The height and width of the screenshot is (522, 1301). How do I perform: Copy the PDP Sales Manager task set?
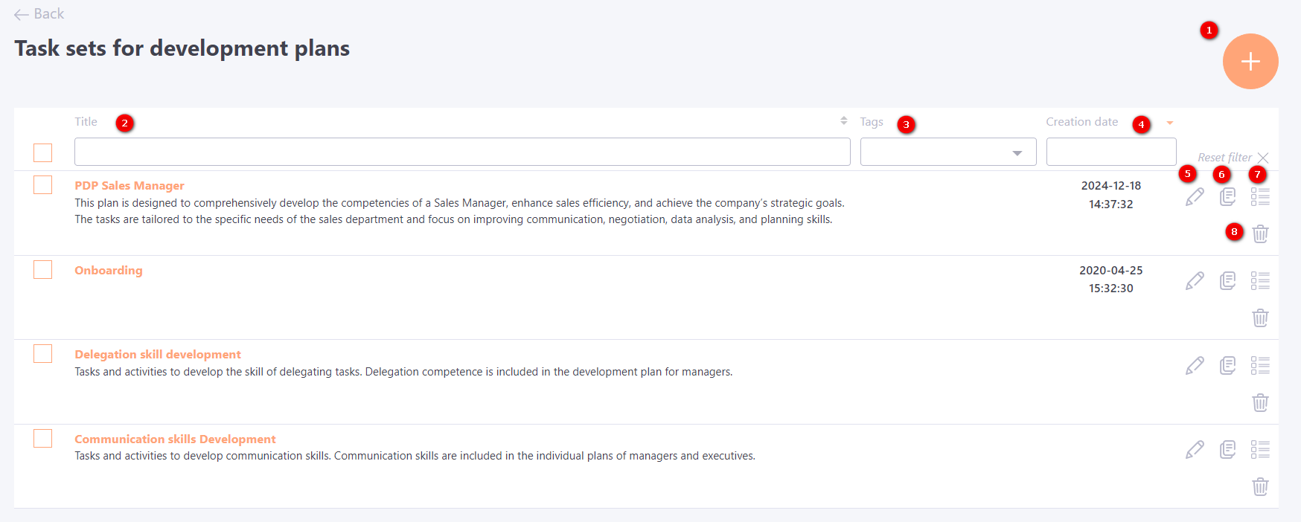click(x=1227, y=197)
